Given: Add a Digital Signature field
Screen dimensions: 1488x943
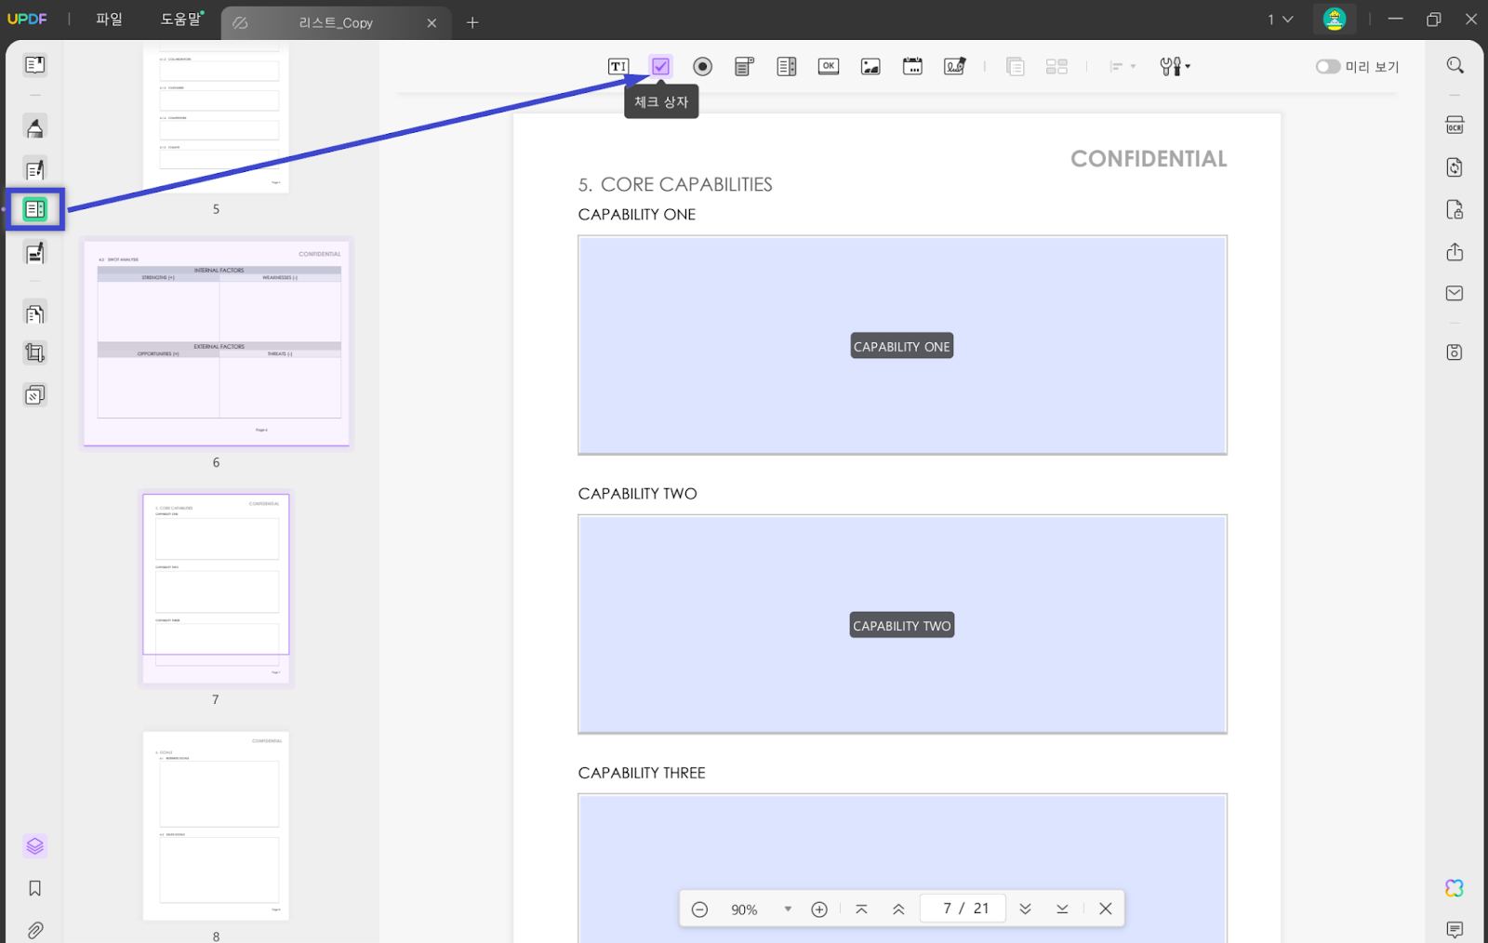Looking at the screenshot, I should (x=955, y=67).
